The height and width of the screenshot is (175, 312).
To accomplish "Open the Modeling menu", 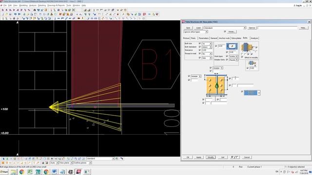I will tap(23, 5).
